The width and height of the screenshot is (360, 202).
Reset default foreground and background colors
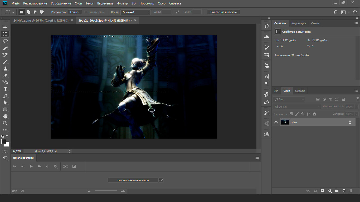pyautogui.click(x=3, y=136)
